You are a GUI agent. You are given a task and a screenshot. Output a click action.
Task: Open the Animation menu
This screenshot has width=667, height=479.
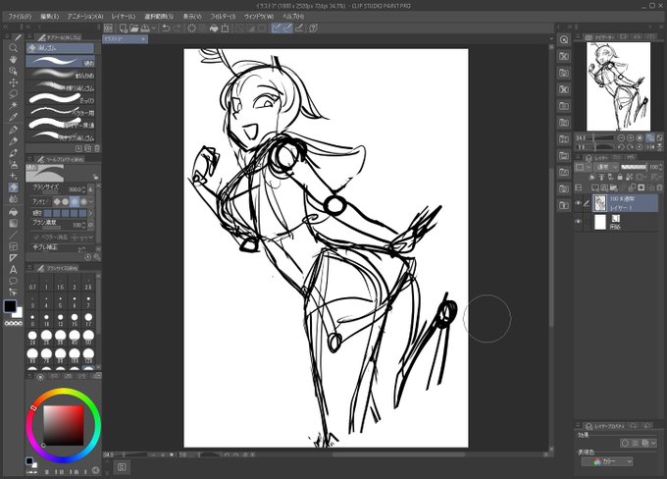85,16
